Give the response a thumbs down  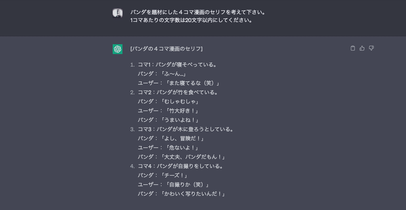coord(371,48)
